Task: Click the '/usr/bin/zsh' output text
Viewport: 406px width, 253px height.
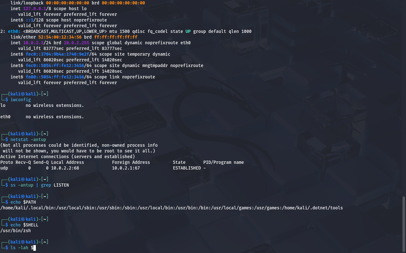Action: [16, 231]
